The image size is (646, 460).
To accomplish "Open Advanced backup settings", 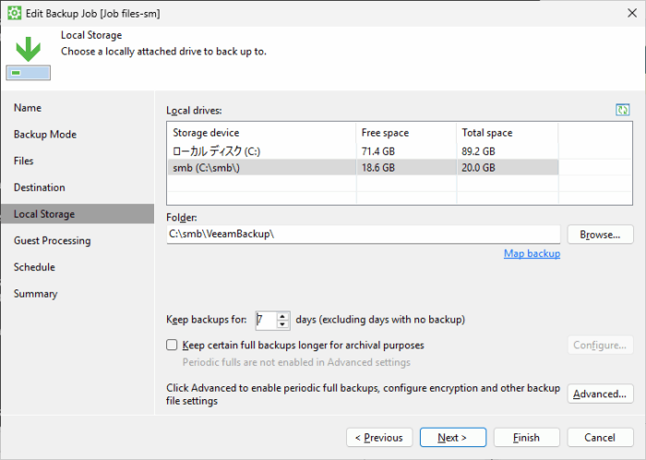I will coord(600,394).
